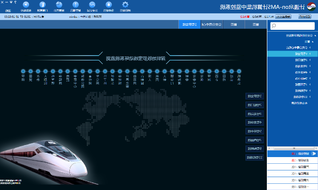
Task: Click the exclamation mark alert icon
Action: pyautogui.click(x=75, y=4)
